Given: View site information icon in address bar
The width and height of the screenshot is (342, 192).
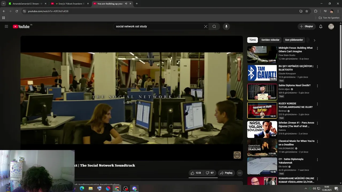Looking at the screenshot, I should coord(24,11).
